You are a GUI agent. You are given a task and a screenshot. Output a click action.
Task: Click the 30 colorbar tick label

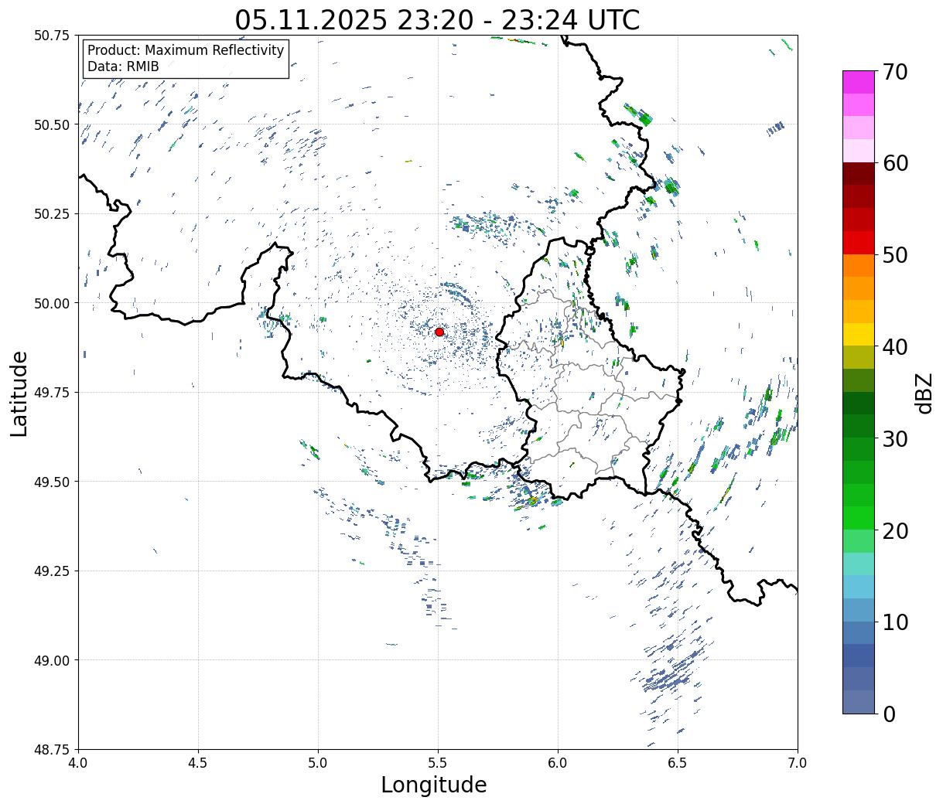pyautogui.click(x=894, y=438)
